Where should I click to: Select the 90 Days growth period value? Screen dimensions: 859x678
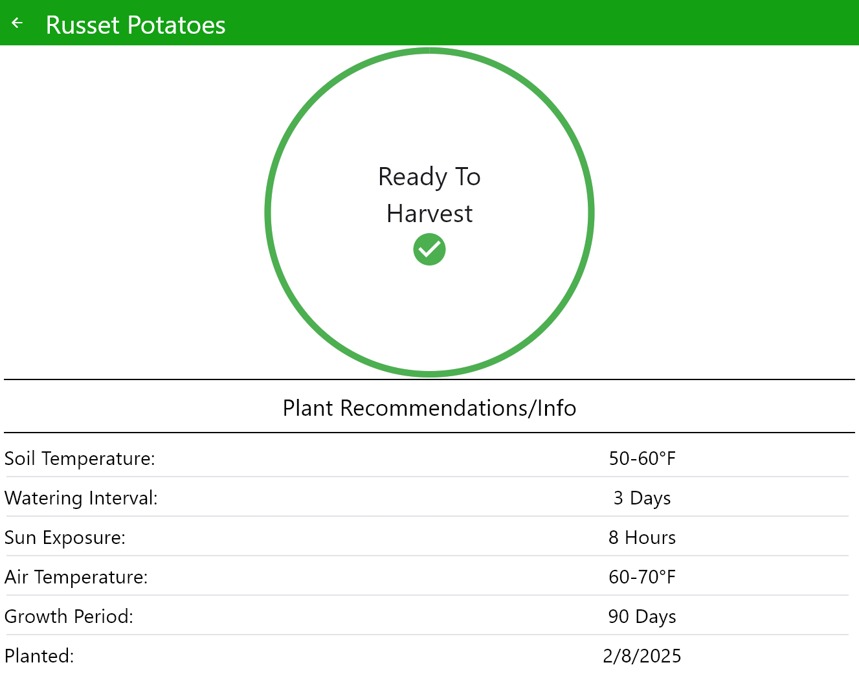641,616
